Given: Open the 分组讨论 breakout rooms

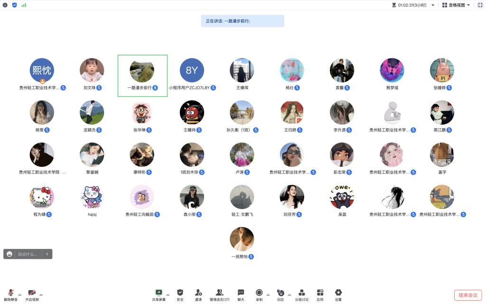Looking at the screenshot, I should click(301, 294).
